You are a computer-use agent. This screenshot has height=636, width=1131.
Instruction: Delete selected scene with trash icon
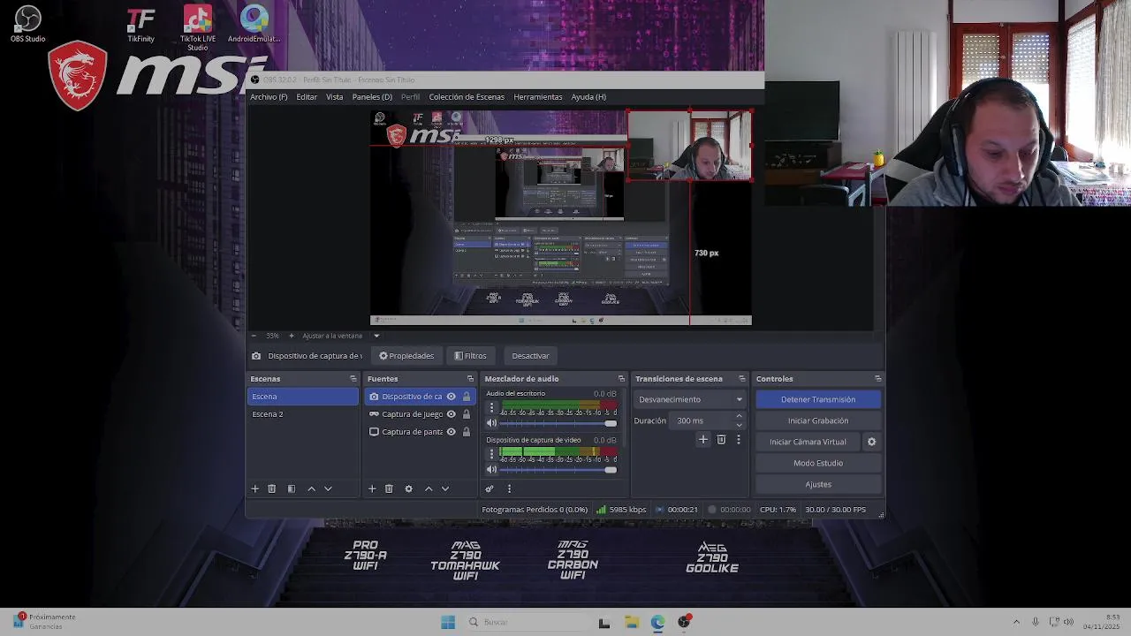(272, 488)
